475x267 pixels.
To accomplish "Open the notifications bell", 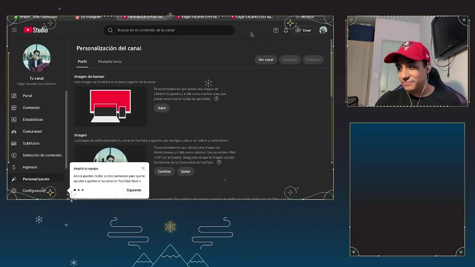I will (286, 30).
